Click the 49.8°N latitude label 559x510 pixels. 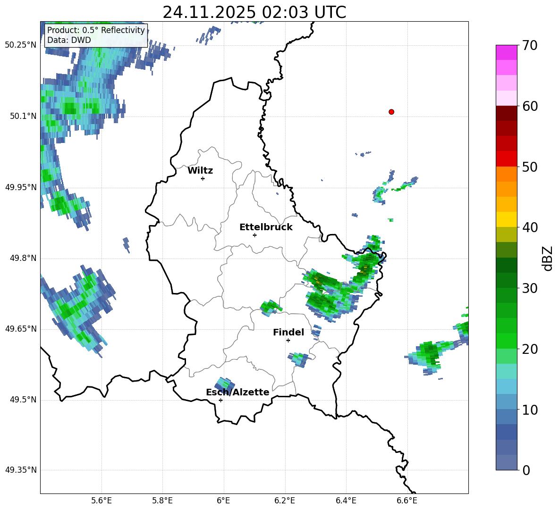coord(23,258)
